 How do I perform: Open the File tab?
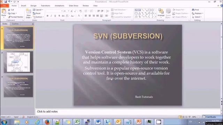(5, 6)
